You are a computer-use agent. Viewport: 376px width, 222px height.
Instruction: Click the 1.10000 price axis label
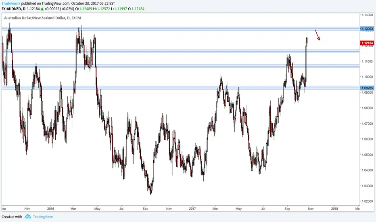click(x=368, y=77)
